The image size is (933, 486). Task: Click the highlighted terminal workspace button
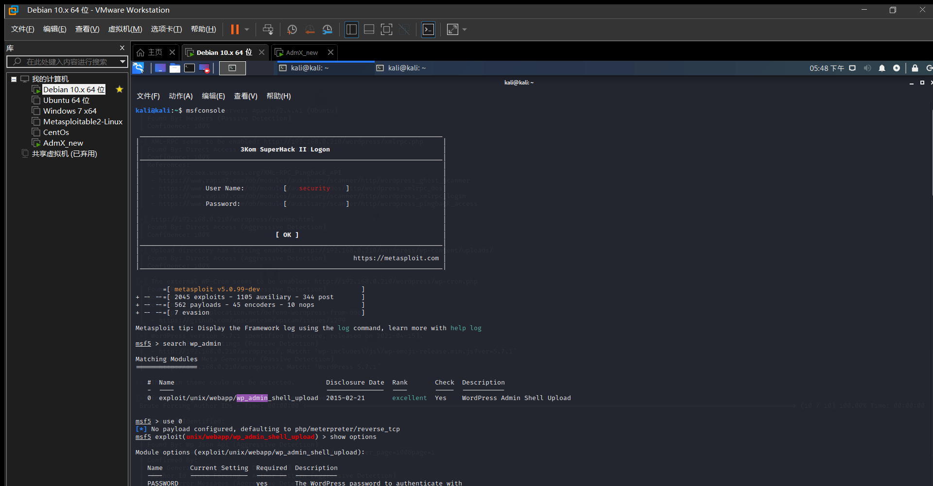pos(232,68)
